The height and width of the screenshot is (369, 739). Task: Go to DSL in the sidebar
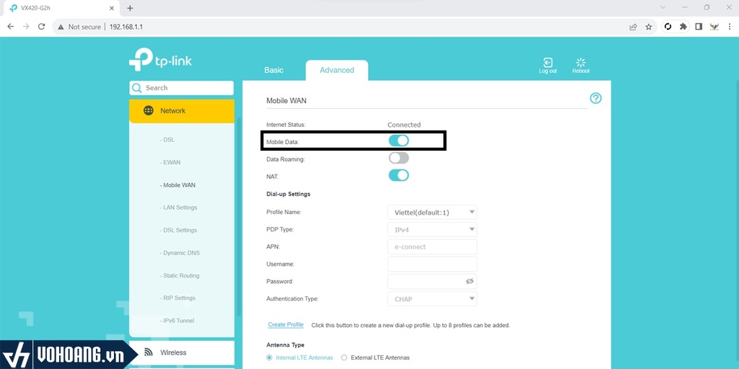pyautogui.click(x=167, y=140)
